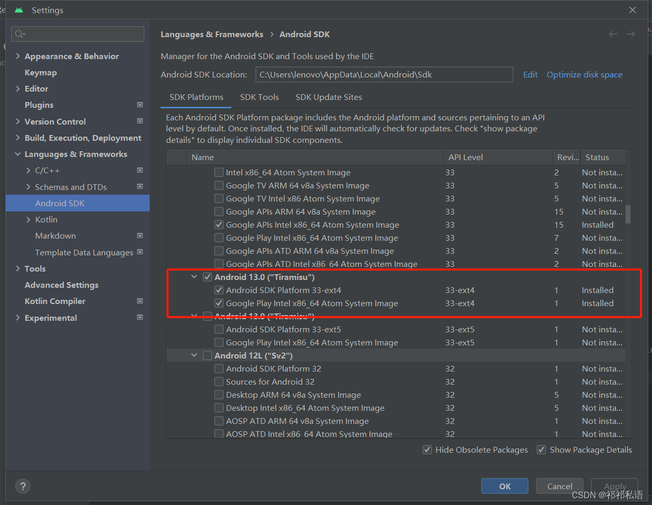Sort by the Status column header
The width and height of the screenshot is (652, 505).
602,157
